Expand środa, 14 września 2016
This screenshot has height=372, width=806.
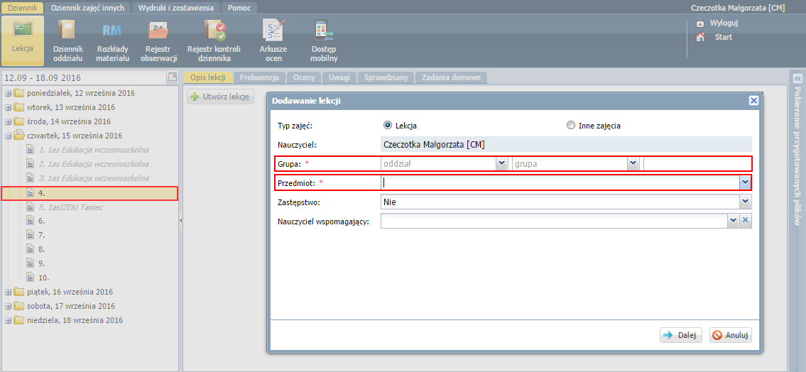9,122
